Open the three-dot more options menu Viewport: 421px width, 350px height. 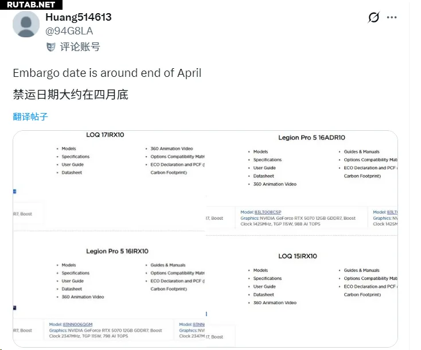(392, 18)
